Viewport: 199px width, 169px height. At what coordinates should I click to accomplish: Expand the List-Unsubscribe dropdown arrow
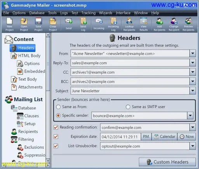[x=193, y=146]
